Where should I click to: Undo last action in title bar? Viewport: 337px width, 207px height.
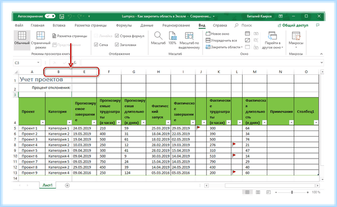(x=70, y=16)
